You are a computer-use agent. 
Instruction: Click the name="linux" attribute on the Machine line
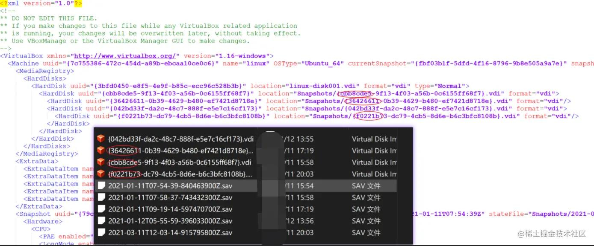click(246, 64)
